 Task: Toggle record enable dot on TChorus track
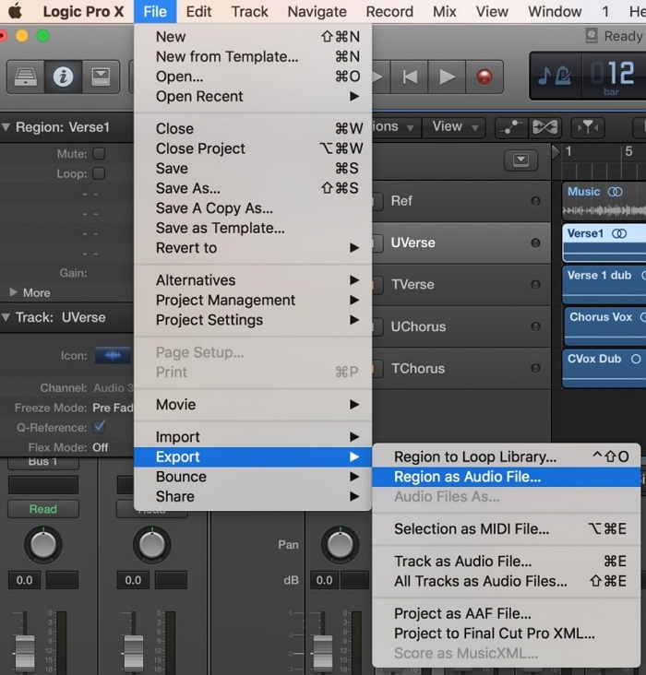point(535,368)
